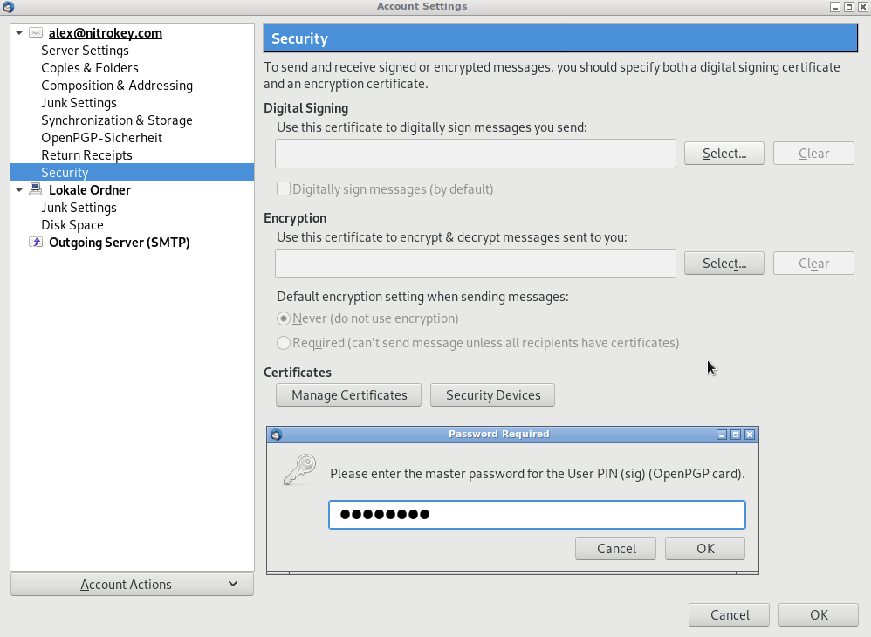Click the Outgoing Server (SMTP) icon
The height and width of the screenshot is (637, 871).
(36, 243)
